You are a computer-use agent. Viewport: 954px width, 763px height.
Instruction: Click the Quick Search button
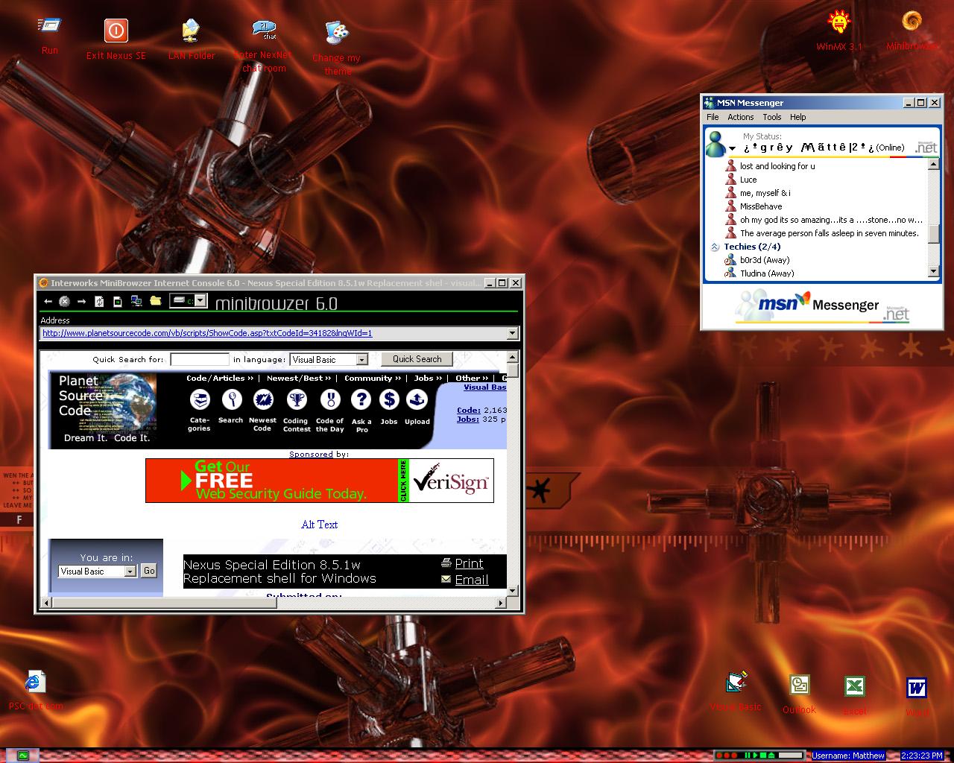(417, 359)
